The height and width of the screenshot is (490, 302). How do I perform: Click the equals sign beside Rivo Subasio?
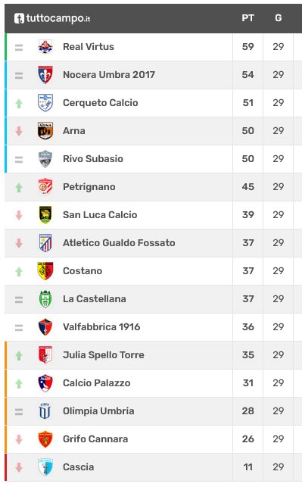click(19, 159)
